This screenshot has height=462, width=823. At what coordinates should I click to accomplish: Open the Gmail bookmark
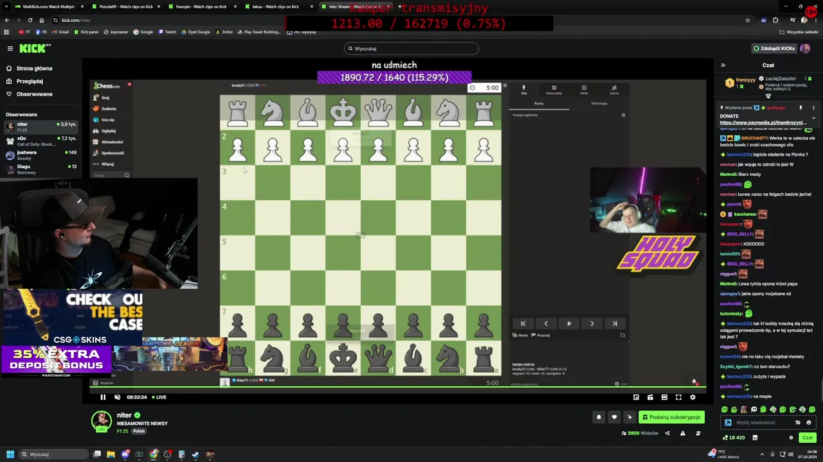60,32
